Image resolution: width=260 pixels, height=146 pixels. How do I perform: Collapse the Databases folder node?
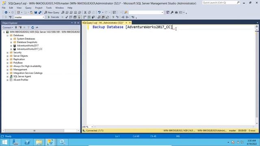click(x=8, y=35)
